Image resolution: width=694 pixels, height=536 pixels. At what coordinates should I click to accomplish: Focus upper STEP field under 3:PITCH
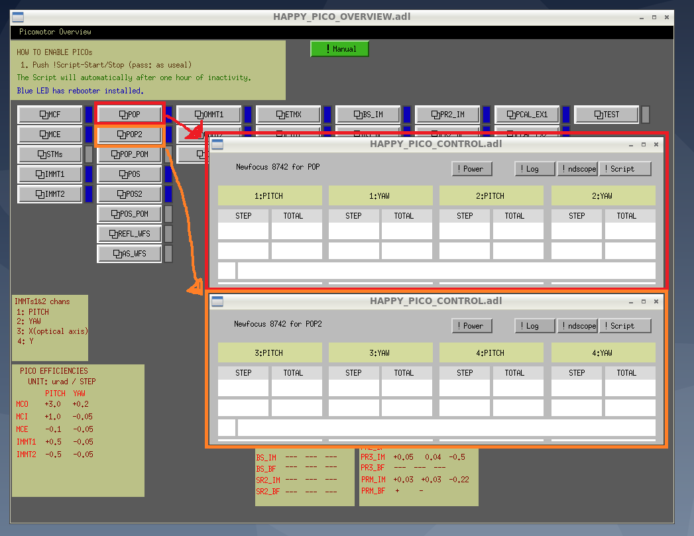tap(243, 388)
